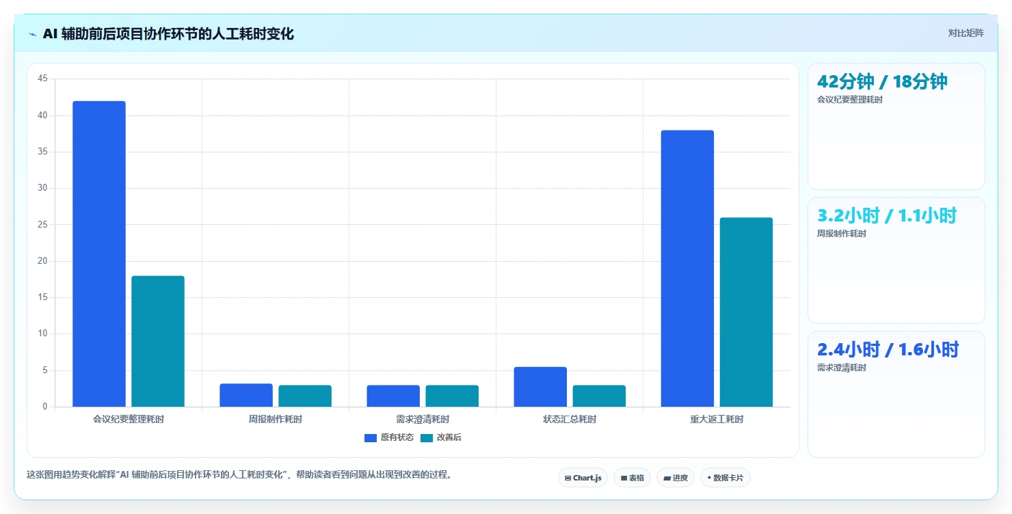Click the 对比矩阵 label in header
The width and height of the screenshot is (1012, 514).
[966, 33]
